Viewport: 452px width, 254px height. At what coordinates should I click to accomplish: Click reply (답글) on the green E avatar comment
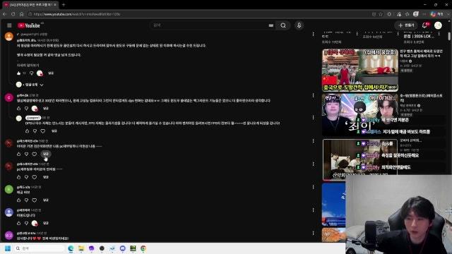[x=45, y=200]
